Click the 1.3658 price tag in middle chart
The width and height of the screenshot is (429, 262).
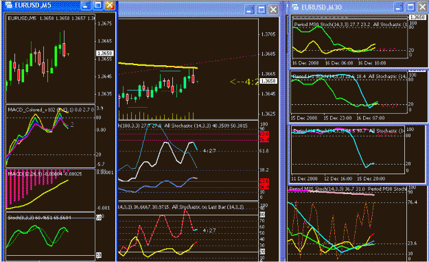[x=268, y=81]
